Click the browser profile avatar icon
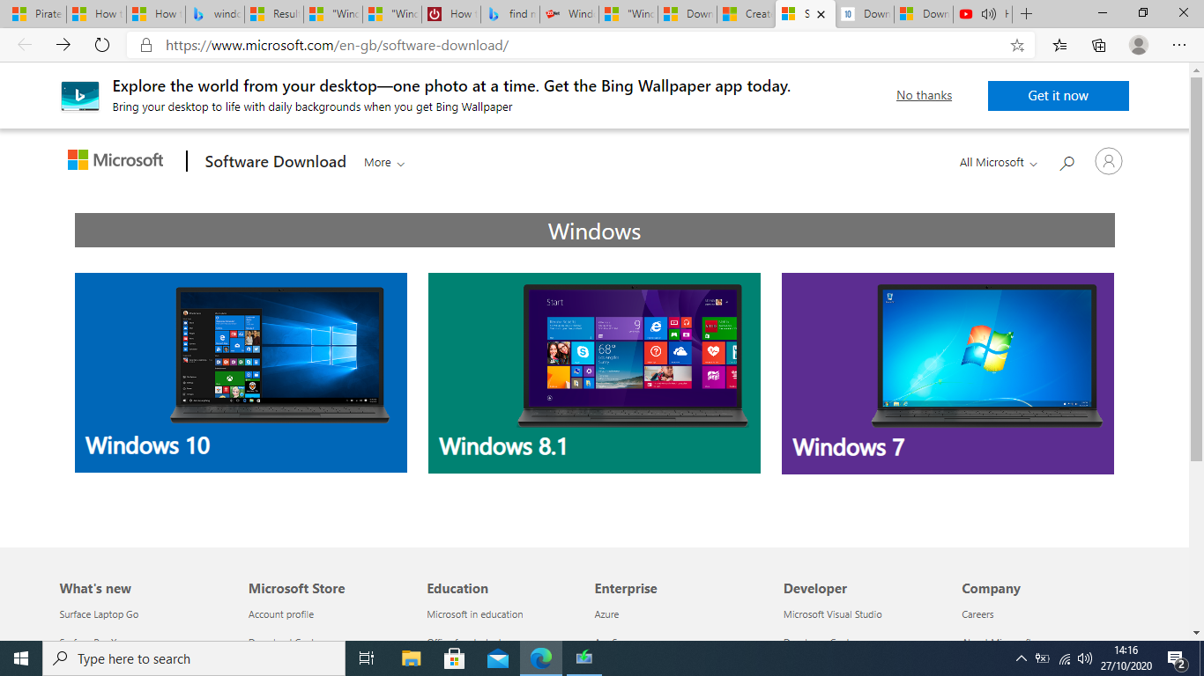Image resolution: width=1204 pixels, height=676 pixels. point(1138,45)
